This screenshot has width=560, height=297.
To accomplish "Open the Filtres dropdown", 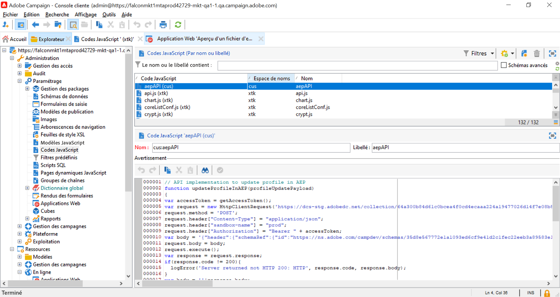I will click(479, 54).
